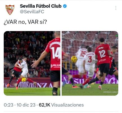Visit the @SevillaFC handle link
The height and width of the screenshot is (113, 122).
pyautogui.click(x=32, y=12)
